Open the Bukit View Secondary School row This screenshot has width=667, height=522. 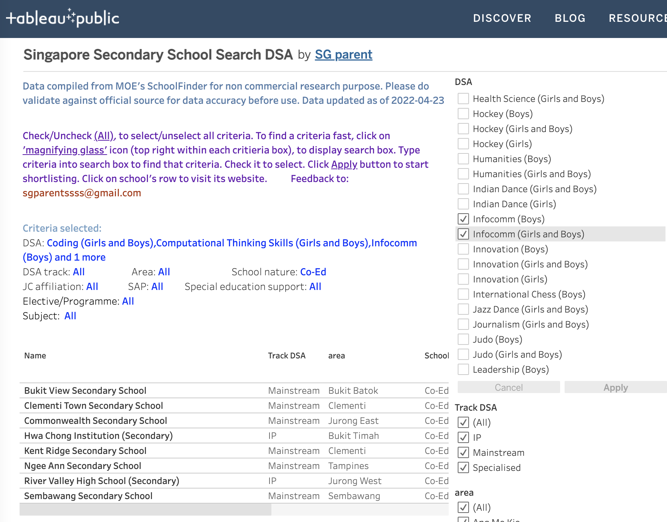point(234,390)
